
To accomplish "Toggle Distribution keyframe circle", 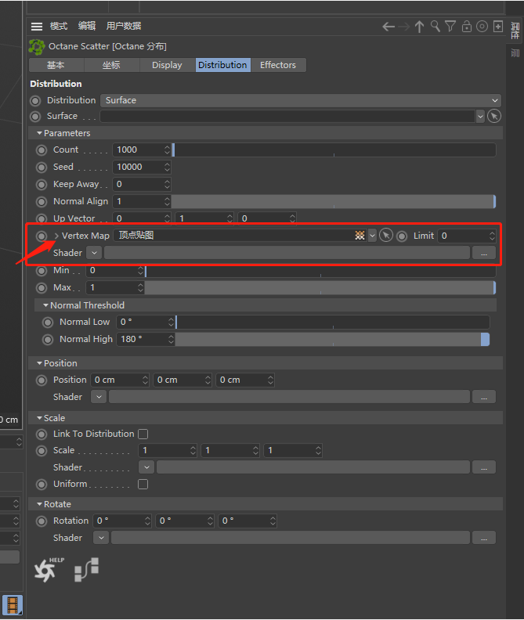I will 35,101.
